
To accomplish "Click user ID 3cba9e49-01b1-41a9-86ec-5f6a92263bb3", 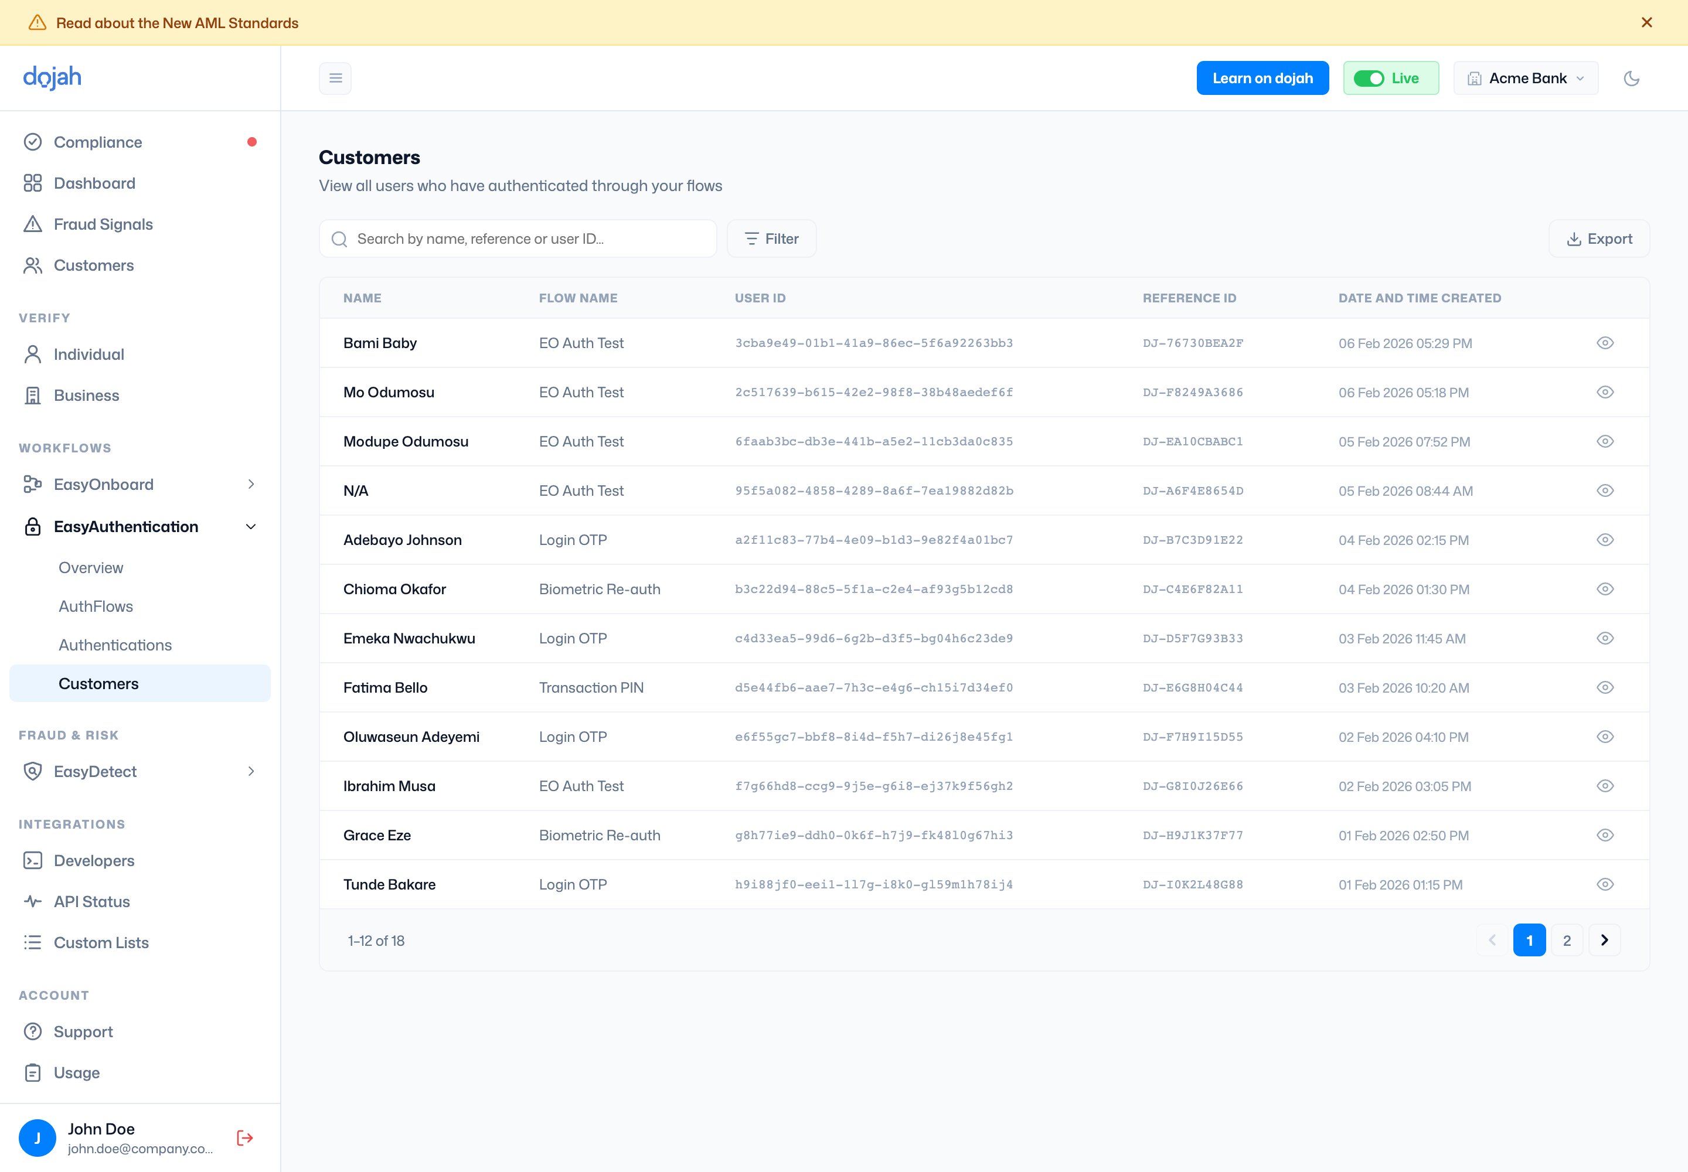I will tap(873, 343).
